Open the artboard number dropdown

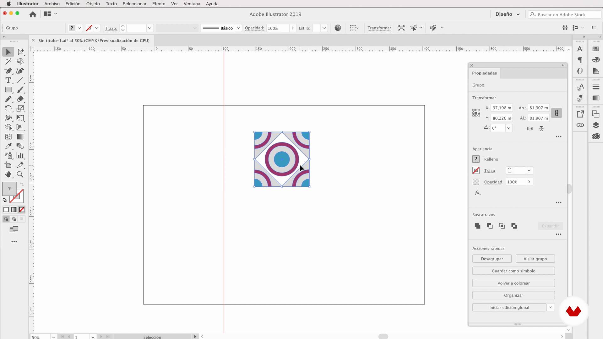(x=93, y=337)
